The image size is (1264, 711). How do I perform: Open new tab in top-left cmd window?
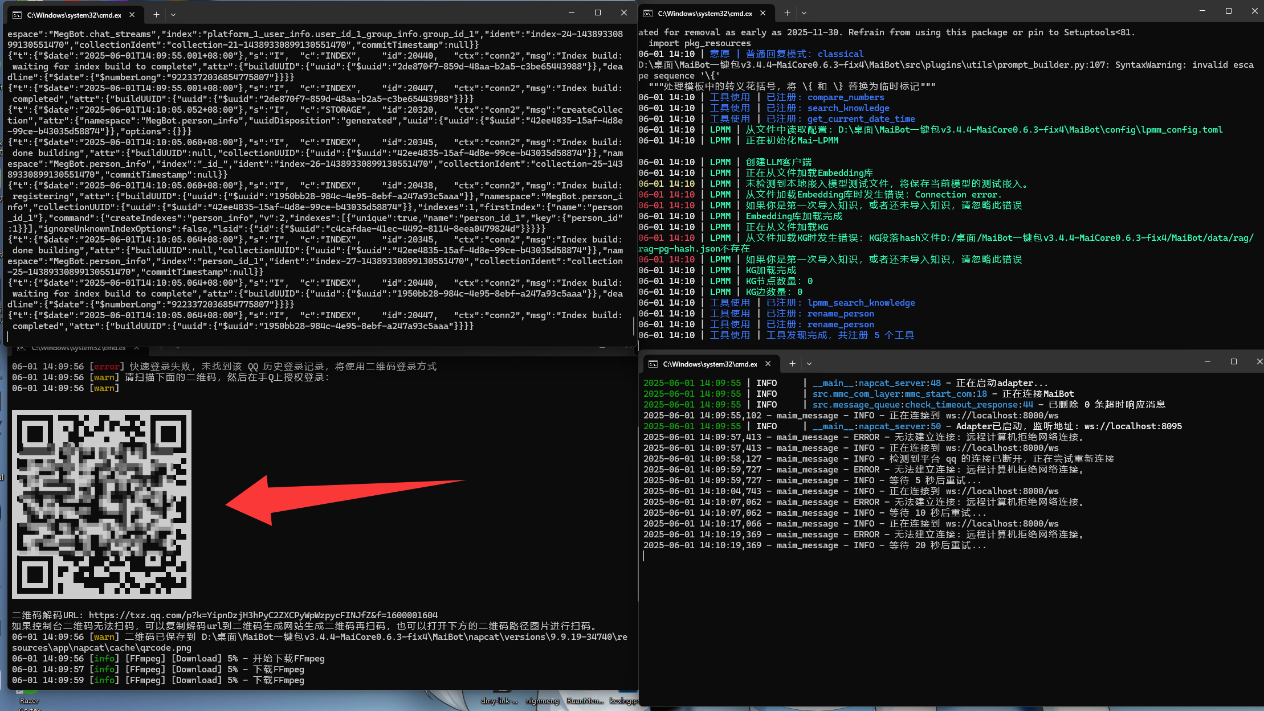point(156,15)
